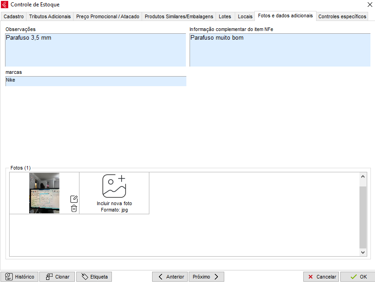The height and width of the screenshot is (284, 375).
Task: Click the edit photo pencil icon
Action: (74, 199)
